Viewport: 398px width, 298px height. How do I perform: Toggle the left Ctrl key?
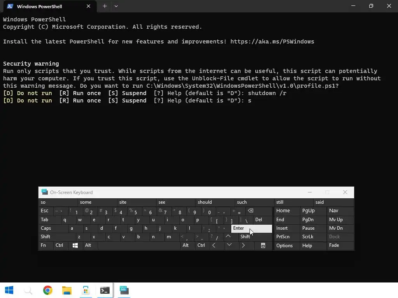click(61, 245)
